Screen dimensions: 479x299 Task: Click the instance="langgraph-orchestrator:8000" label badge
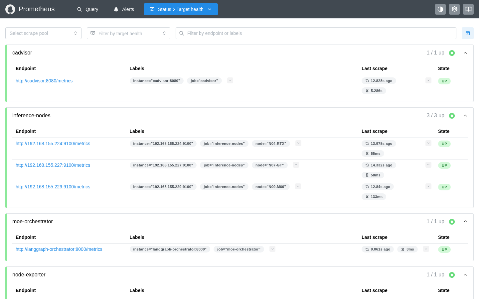pos(170,249)
